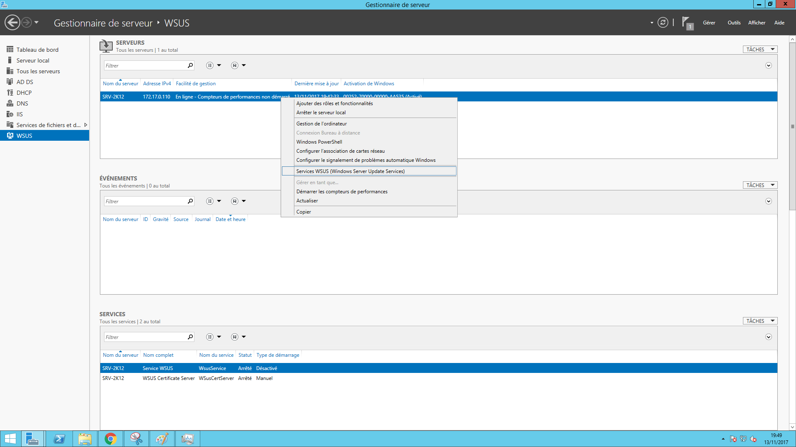
Task: Click the refresh icon in header
Action: pos(663,22)
